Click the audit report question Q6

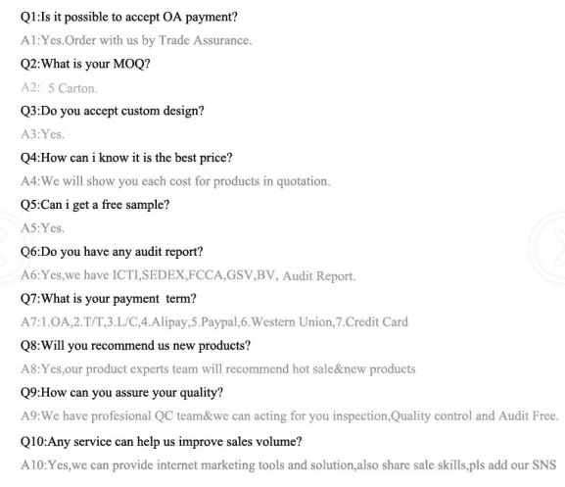[112, 252]
